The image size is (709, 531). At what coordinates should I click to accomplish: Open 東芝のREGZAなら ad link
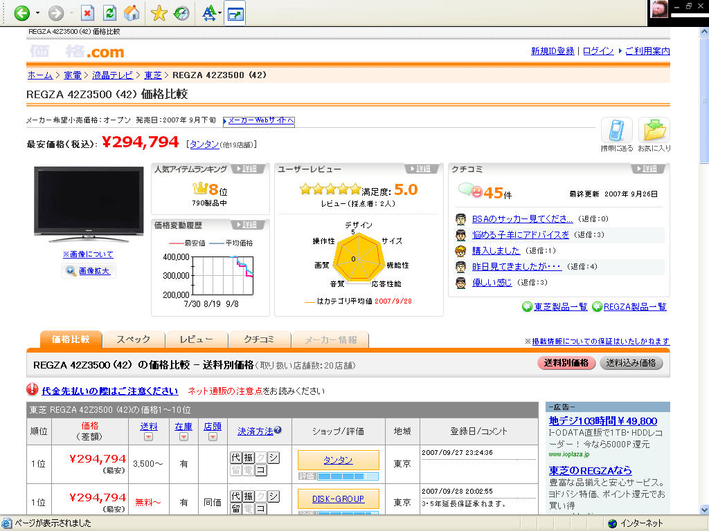(590, 470)
